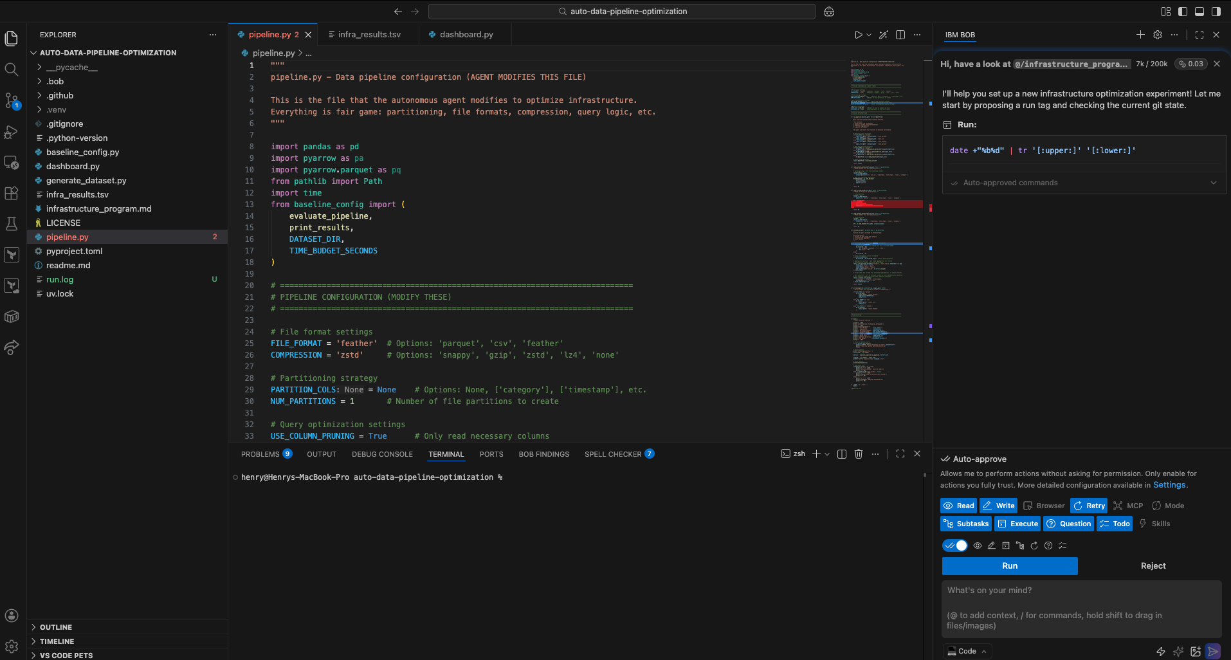This screenshot has width=1231, height=660.
Task: Open Manage gear at bottom of activity bar
Action: click(11, 646)
